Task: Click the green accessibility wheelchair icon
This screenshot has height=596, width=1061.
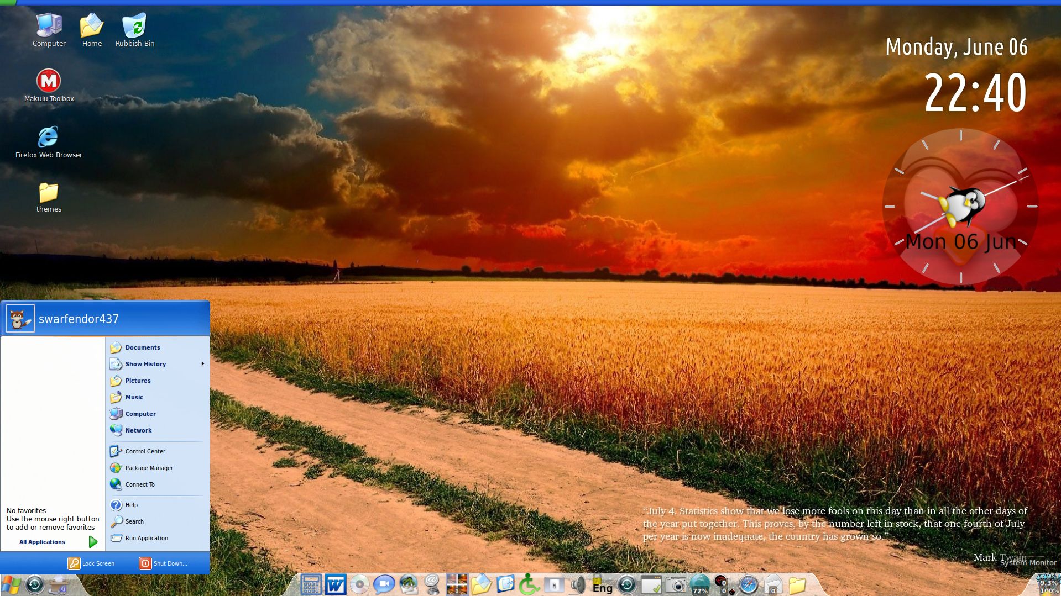Action: 529,584
